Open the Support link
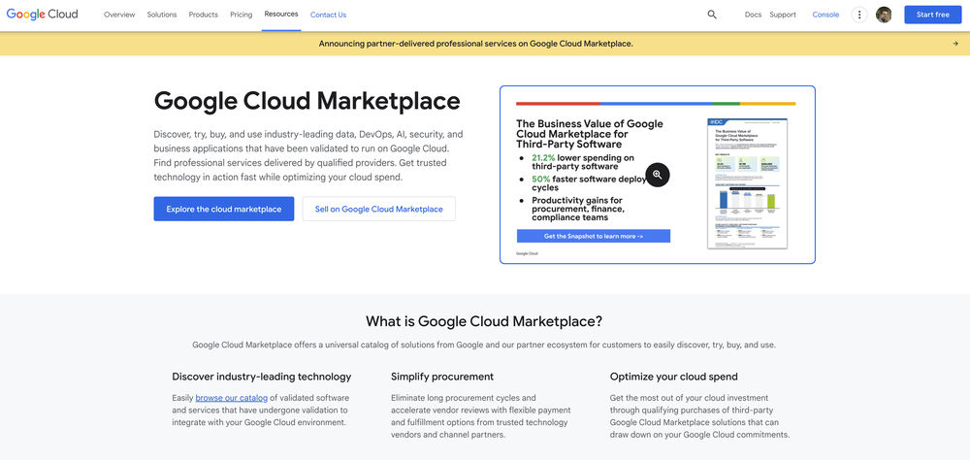 click(783, 15)
